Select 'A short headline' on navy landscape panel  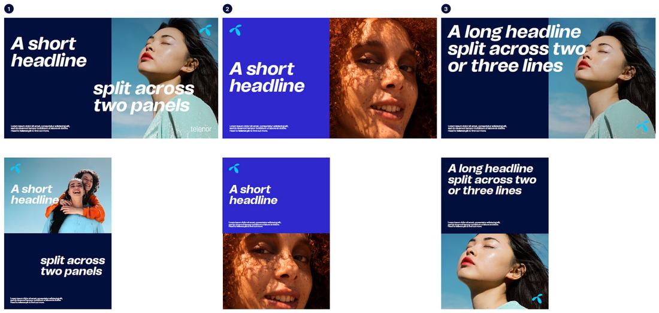coord(49,52)
